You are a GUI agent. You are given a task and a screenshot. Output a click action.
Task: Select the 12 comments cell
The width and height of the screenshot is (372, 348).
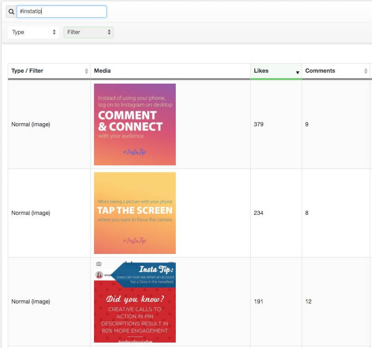coord(336,302)
